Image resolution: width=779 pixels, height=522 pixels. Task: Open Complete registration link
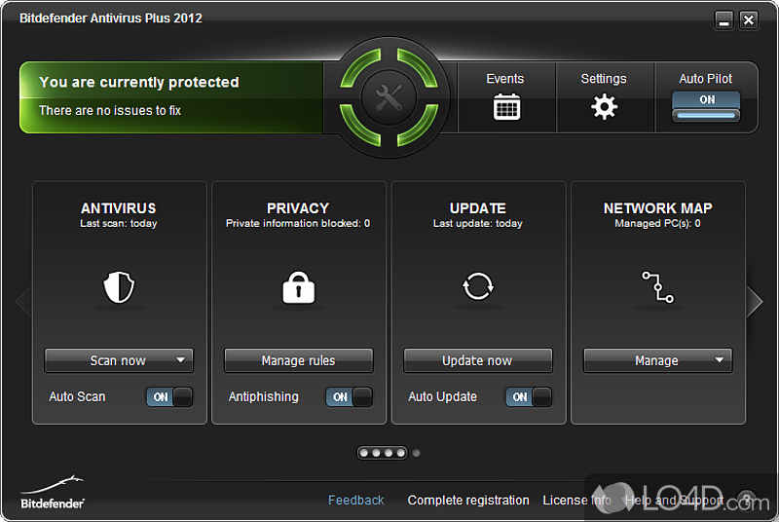click(468, 501)
